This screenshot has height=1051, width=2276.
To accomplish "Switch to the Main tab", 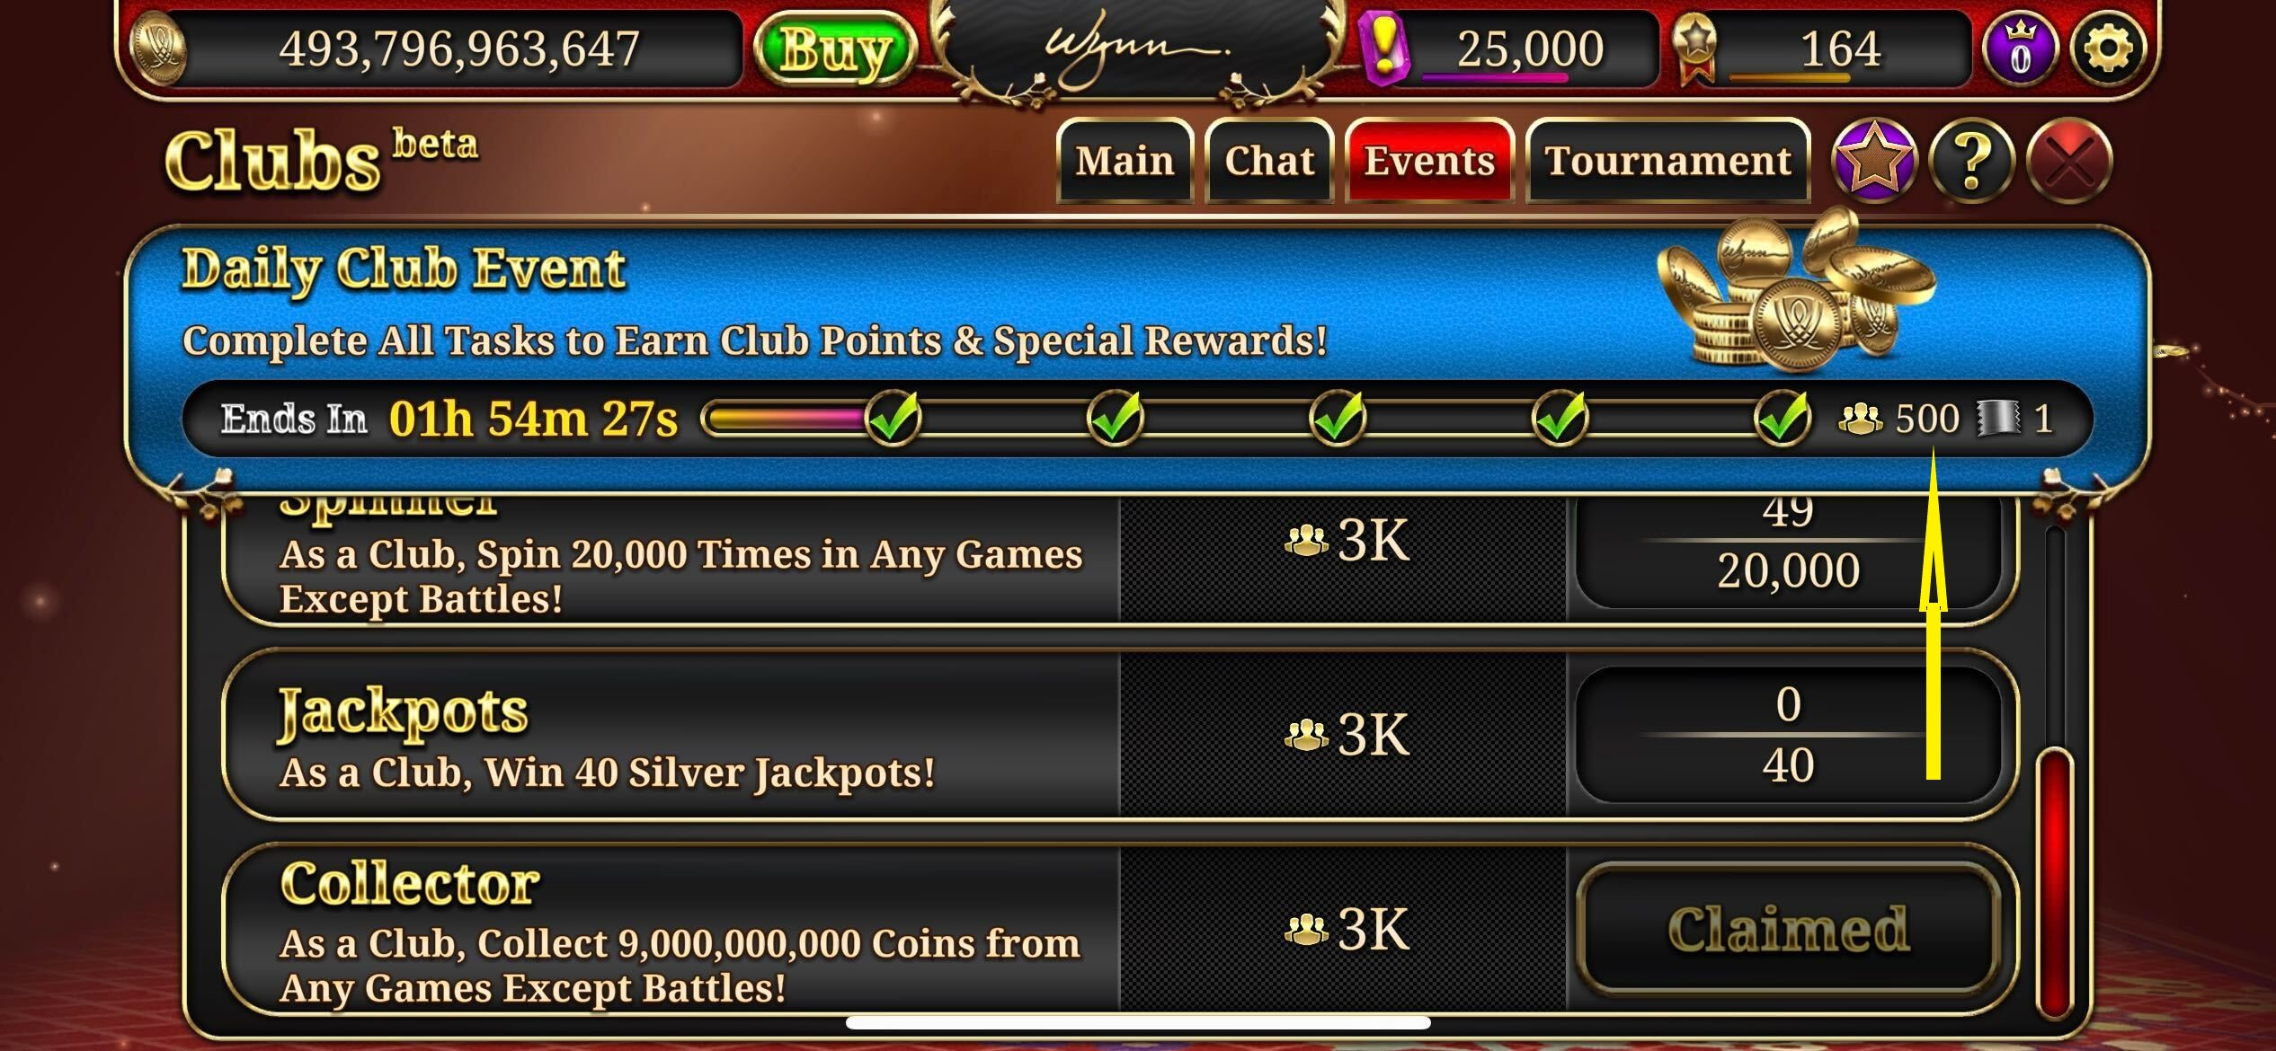I will (x=1125, y=161).
